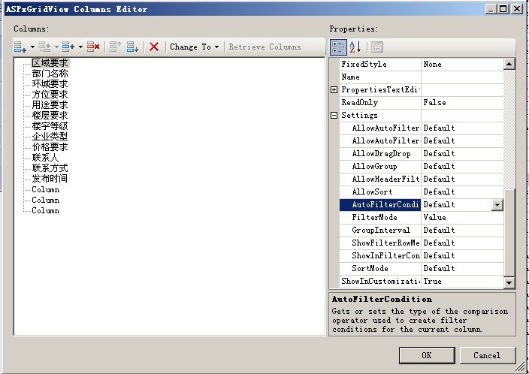Screen dimensions: 529x374
Task: Select the ShowInFilterCon property row
Action: (x=422, y=256)
